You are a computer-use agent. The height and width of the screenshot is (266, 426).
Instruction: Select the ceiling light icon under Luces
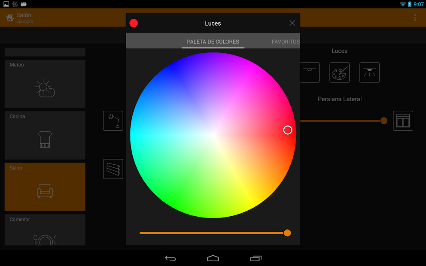[x=310, y=73]
